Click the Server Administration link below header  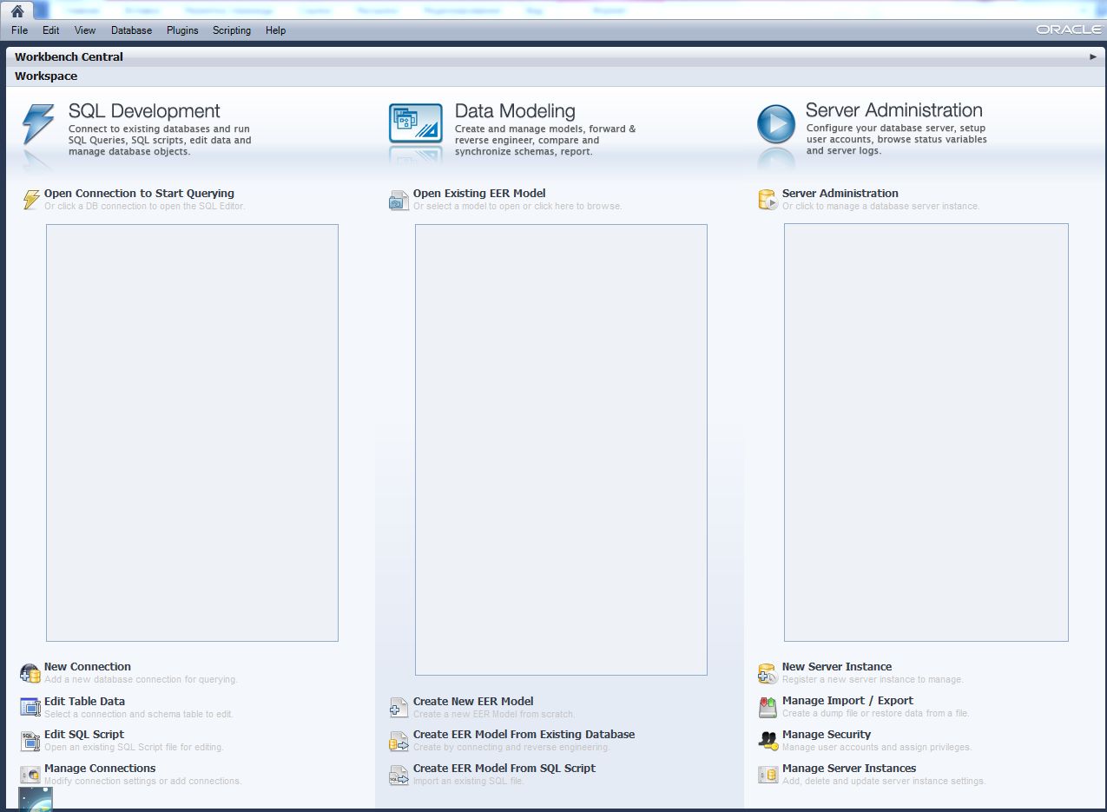tap(840, 194)
